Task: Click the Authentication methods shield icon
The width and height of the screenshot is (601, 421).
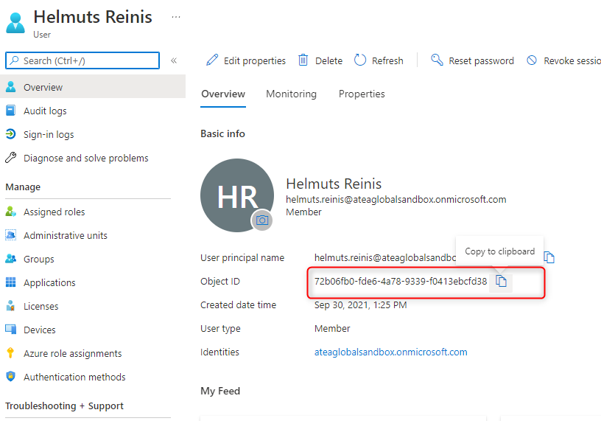Action: pyautogui.click(x=11, y=377)
